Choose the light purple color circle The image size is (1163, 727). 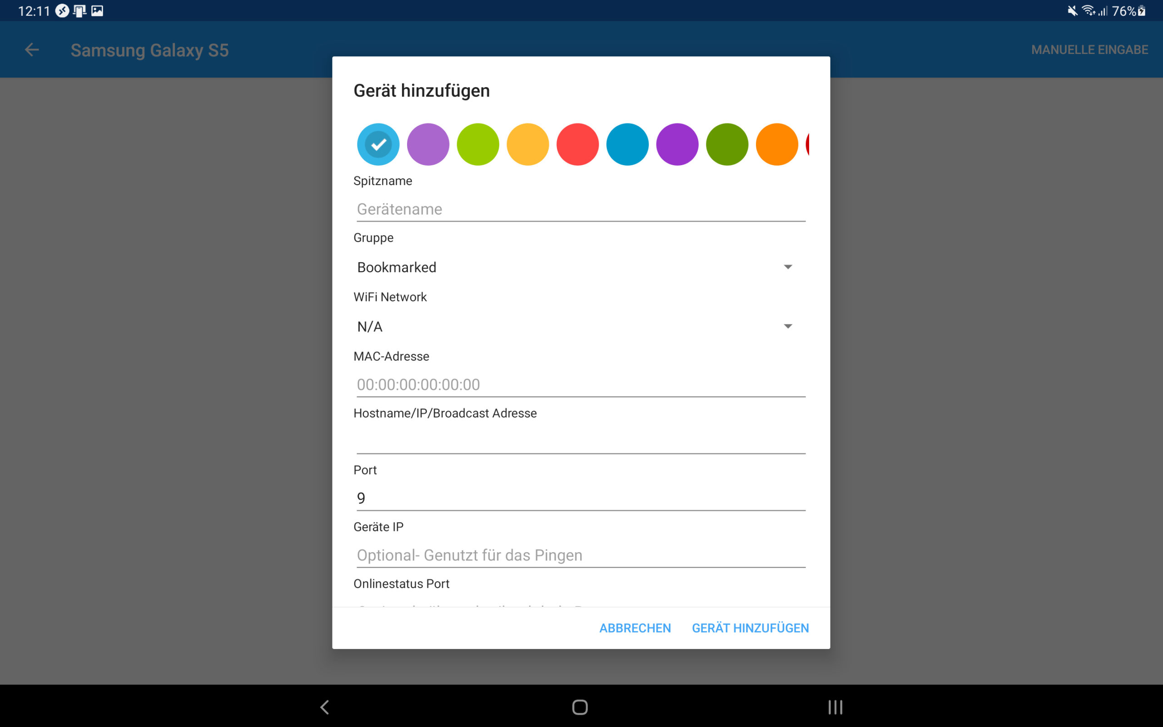tap(428, 144)
